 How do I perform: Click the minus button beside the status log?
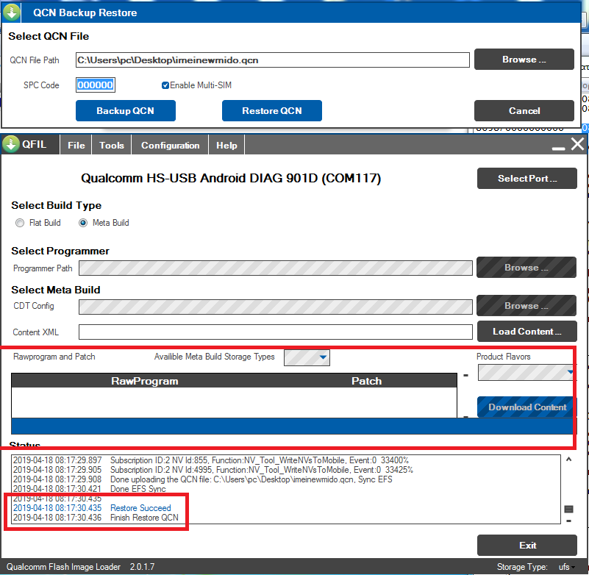[x=569, y=521]
